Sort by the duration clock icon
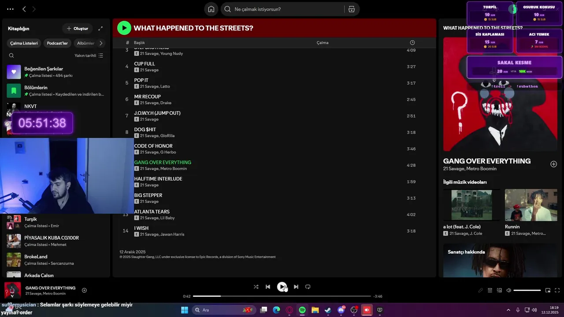Image resolution: width=564 pixels, height=317 pixels. [x=412, y=43]
